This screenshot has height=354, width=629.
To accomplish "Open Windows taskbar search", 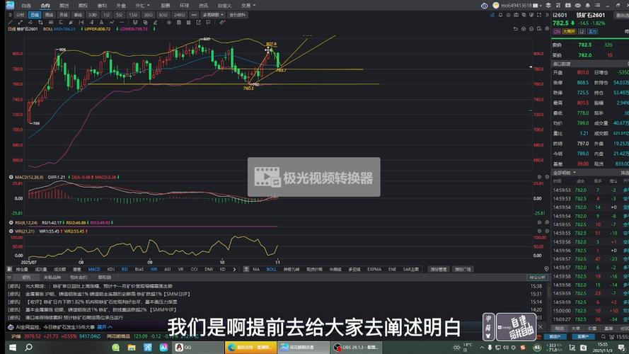I will 28,347.
